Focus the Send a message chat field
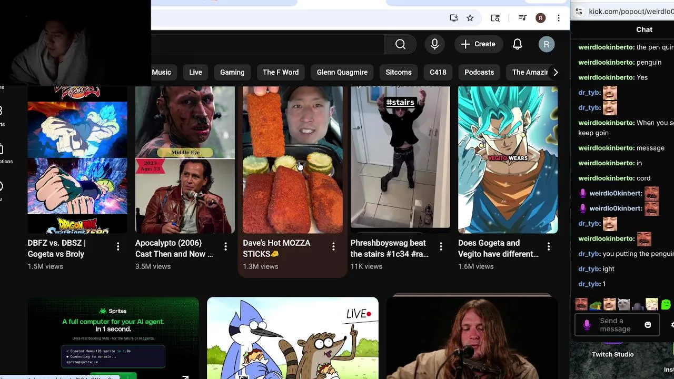This screenshot has height=379, width=674. pyautogui.click(x=616, y=325)
